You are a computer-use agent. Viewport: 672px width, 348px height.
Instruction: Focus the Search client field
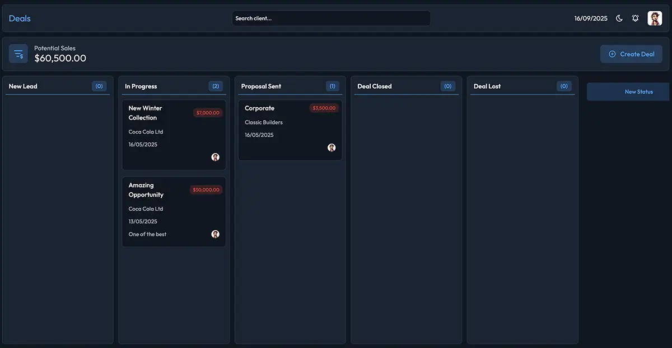(x=331, y=18)
